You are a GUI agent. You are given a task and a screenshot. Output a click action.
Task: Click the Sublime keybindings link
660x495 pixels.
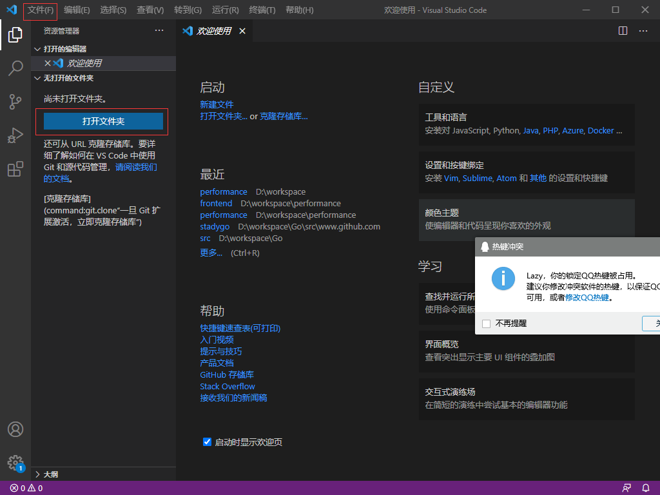click(478, 178)
